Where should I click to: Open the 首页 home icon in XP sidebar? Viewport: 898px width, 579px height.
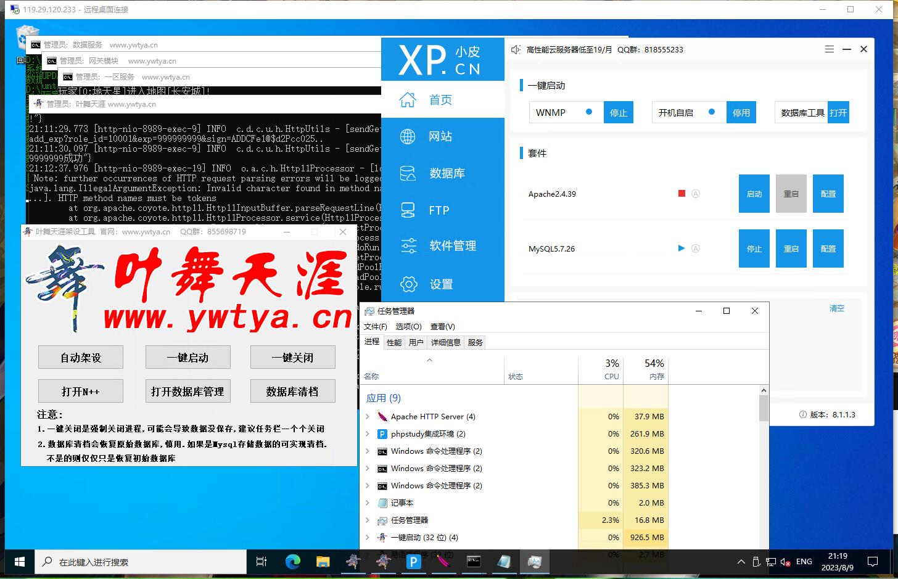pos(408,99)
